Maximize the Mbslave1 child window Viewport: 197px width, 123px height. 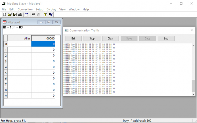49,22
